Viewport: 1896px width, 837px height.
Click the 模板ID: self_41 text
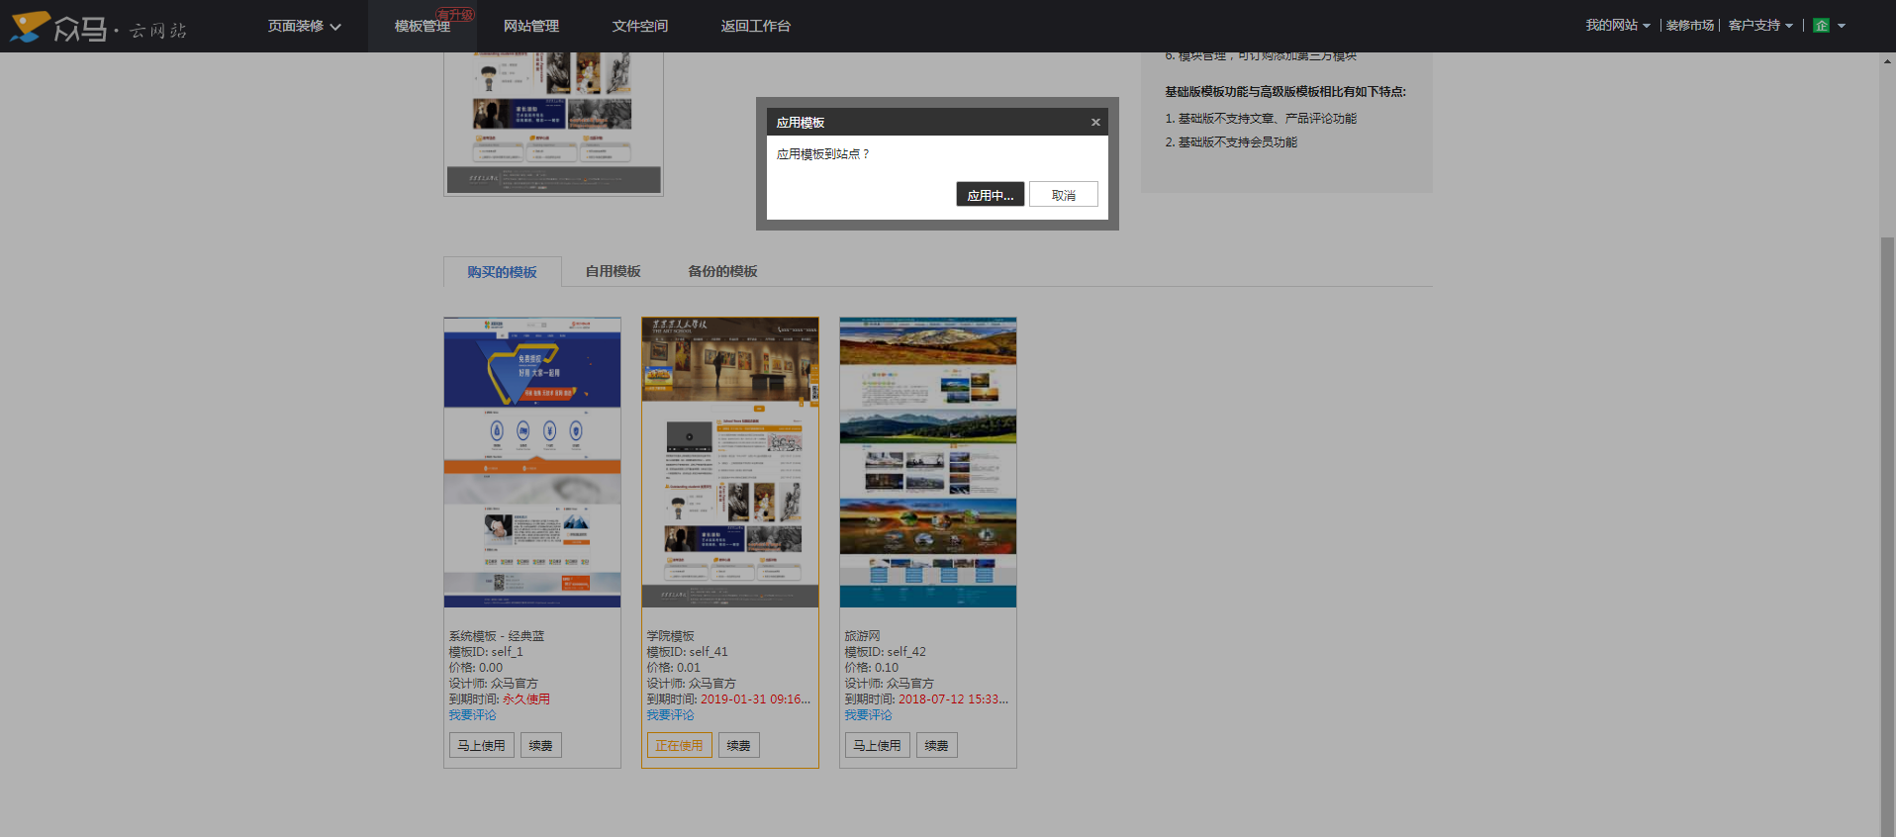pyautogui.click(x=687, y=652)
